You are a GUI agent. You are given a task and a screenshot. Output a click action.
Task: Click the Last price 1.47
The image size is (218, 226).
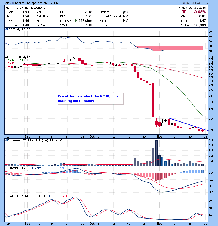[x=203, y=21]
